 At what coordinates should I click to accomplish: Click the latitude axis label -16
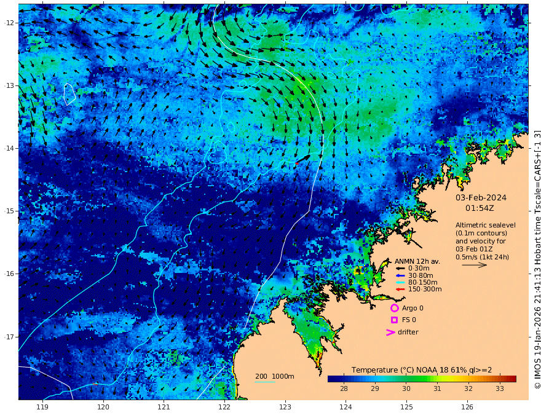(9, 274)
